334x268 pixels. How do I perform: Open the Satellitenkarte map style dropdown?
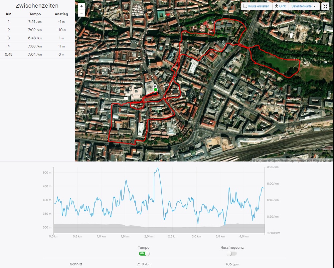(304, 6)
